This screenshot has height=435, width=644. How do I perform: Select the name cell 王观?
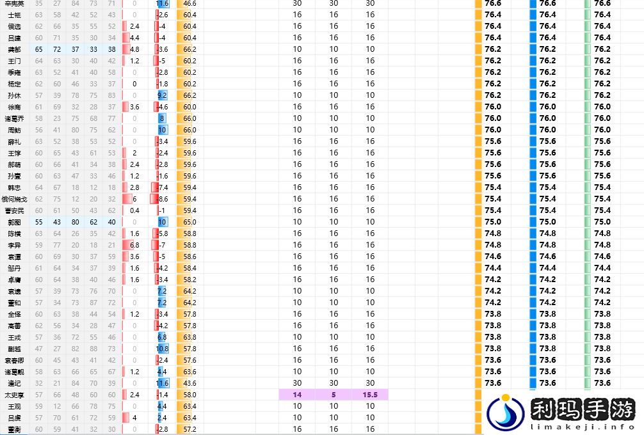coord(14,406)
